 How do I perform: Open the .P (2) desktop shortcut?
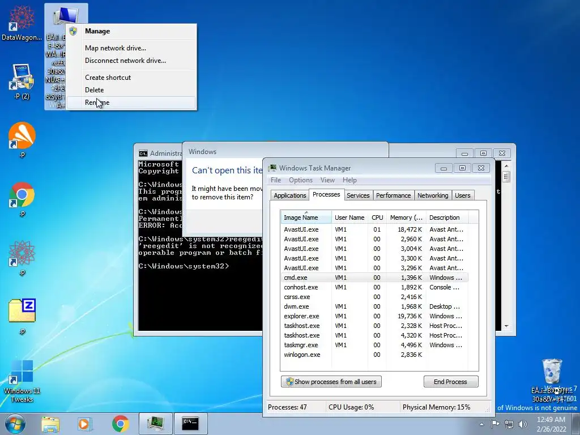(x=22, y=82)
